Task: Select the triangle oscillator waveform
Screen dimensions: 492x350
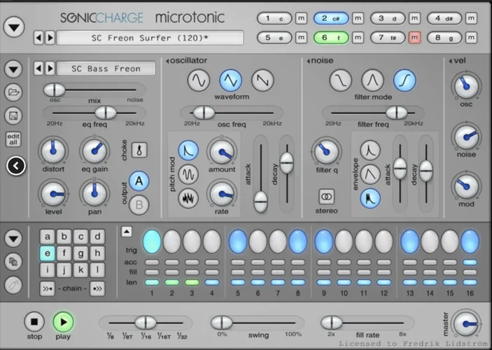Action: pos(231,80)
